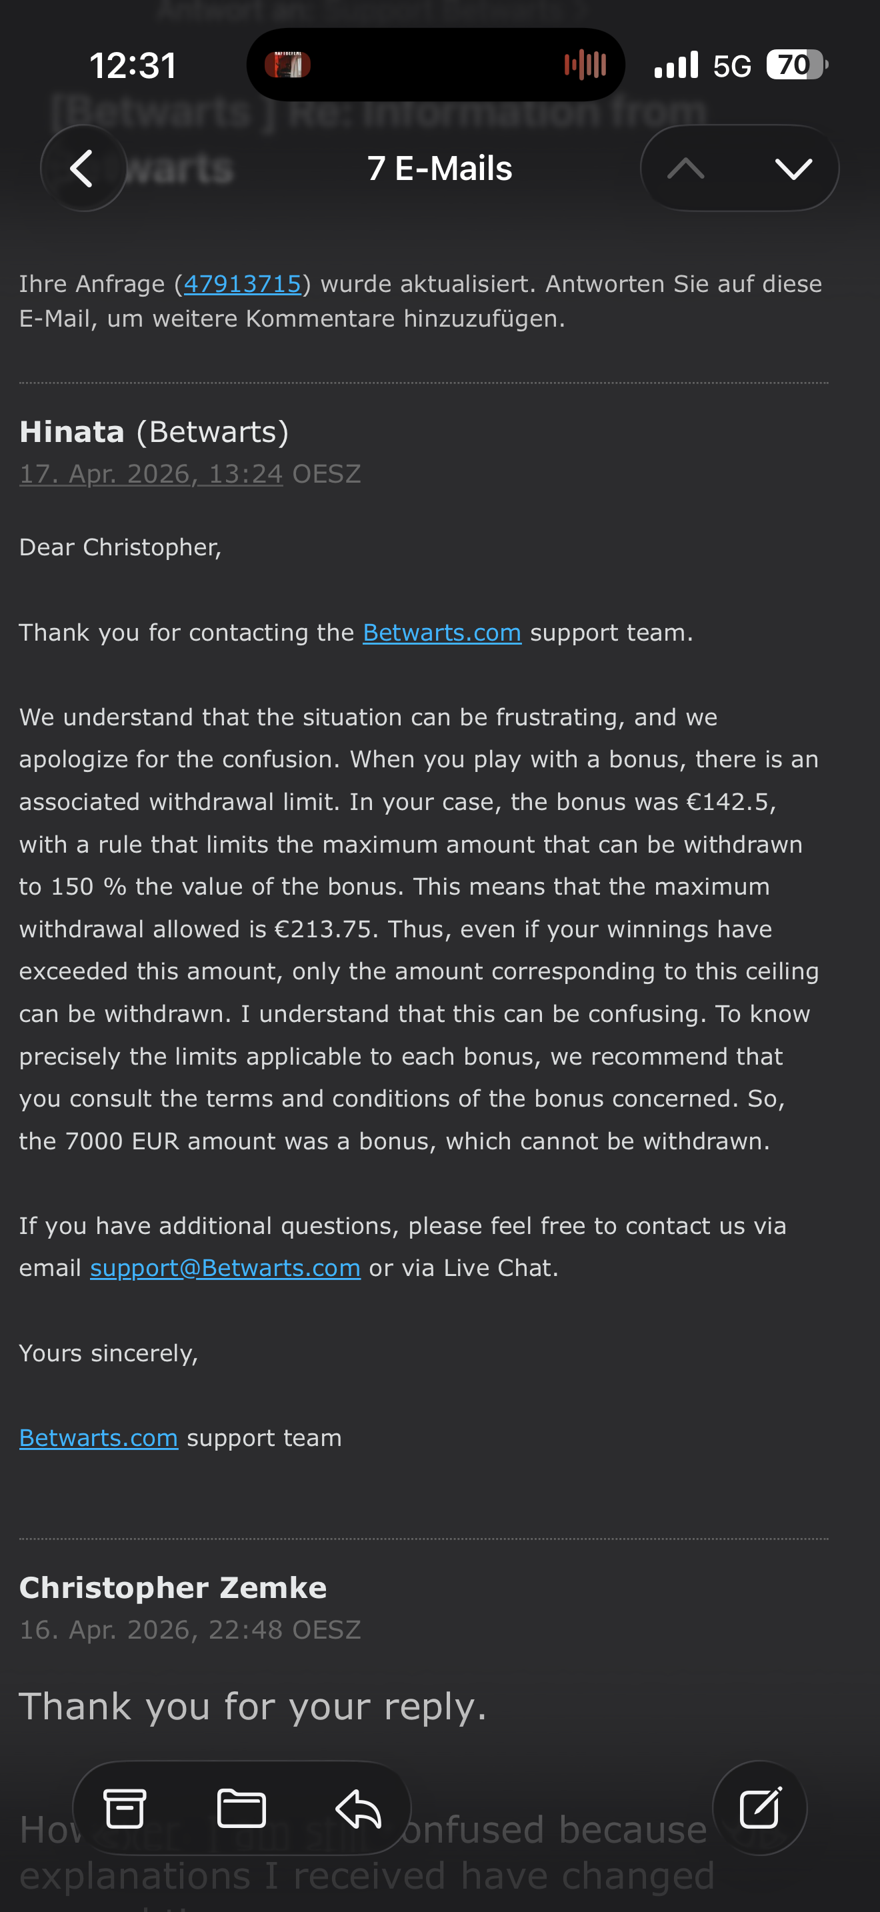Open ticket number 47913715 link
Viewport: 880px width, 1912px height.
tap(242, 283)
